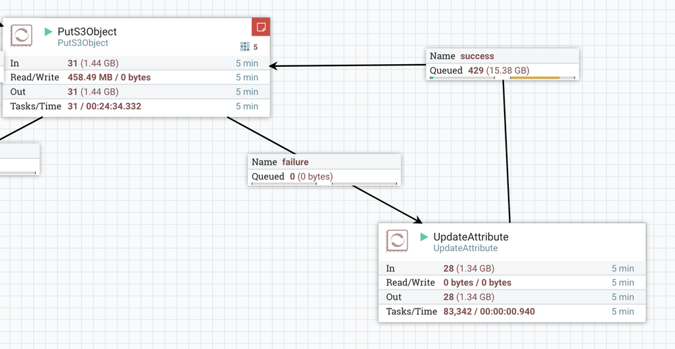
Task: Click the 5 min label on PutS3Object Tasks/Time row
Action: pyautogui.click(x=247, y=106)
